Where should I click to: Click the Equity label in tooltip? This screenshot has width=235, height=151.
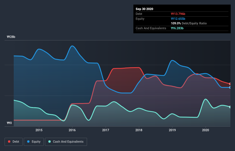(140, 19)
